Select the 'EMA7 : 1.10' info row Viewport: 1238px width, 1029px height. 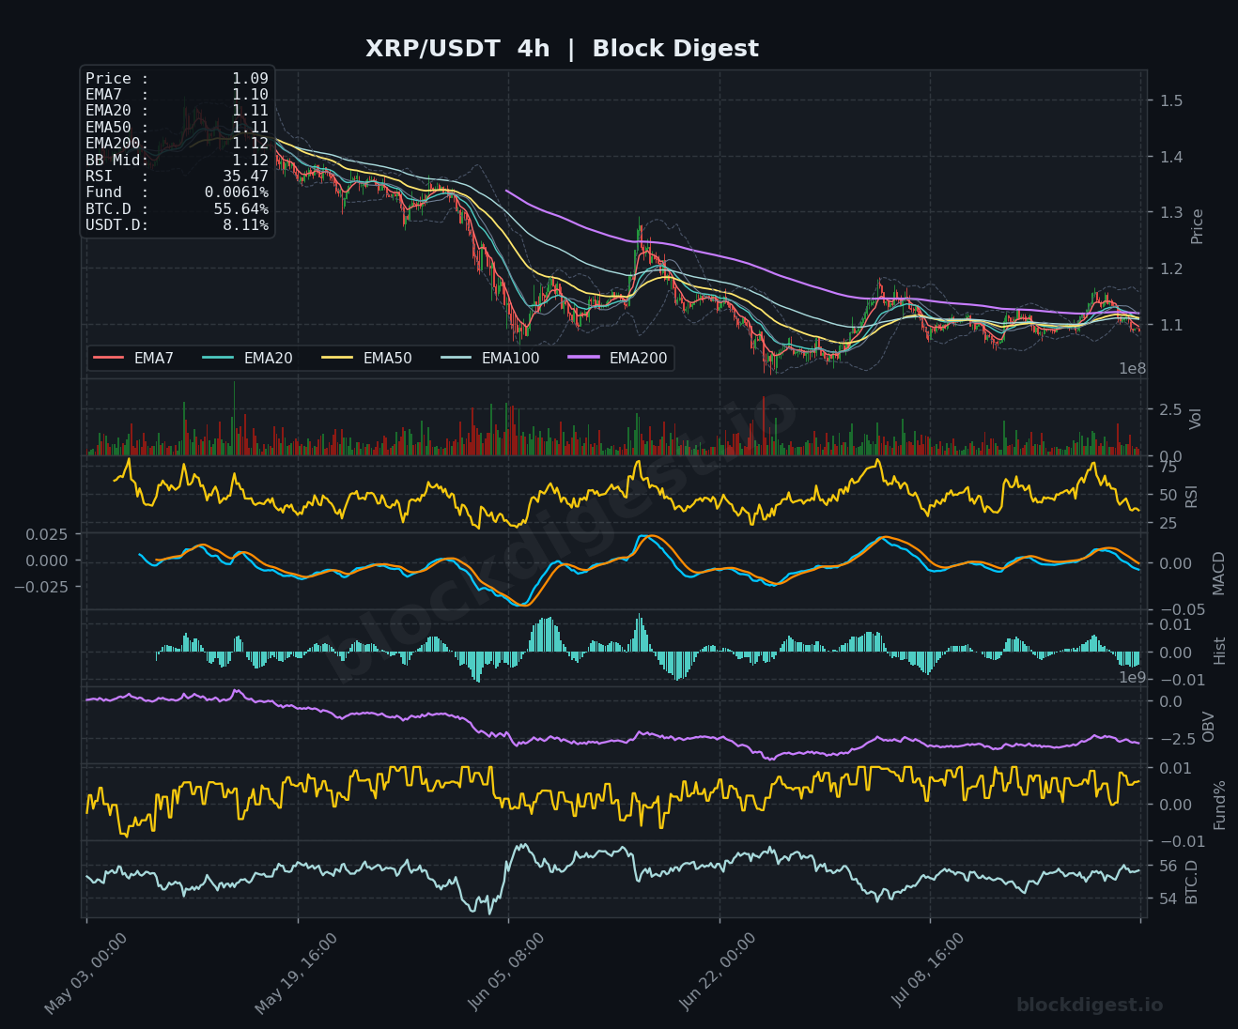pos(177,95)
